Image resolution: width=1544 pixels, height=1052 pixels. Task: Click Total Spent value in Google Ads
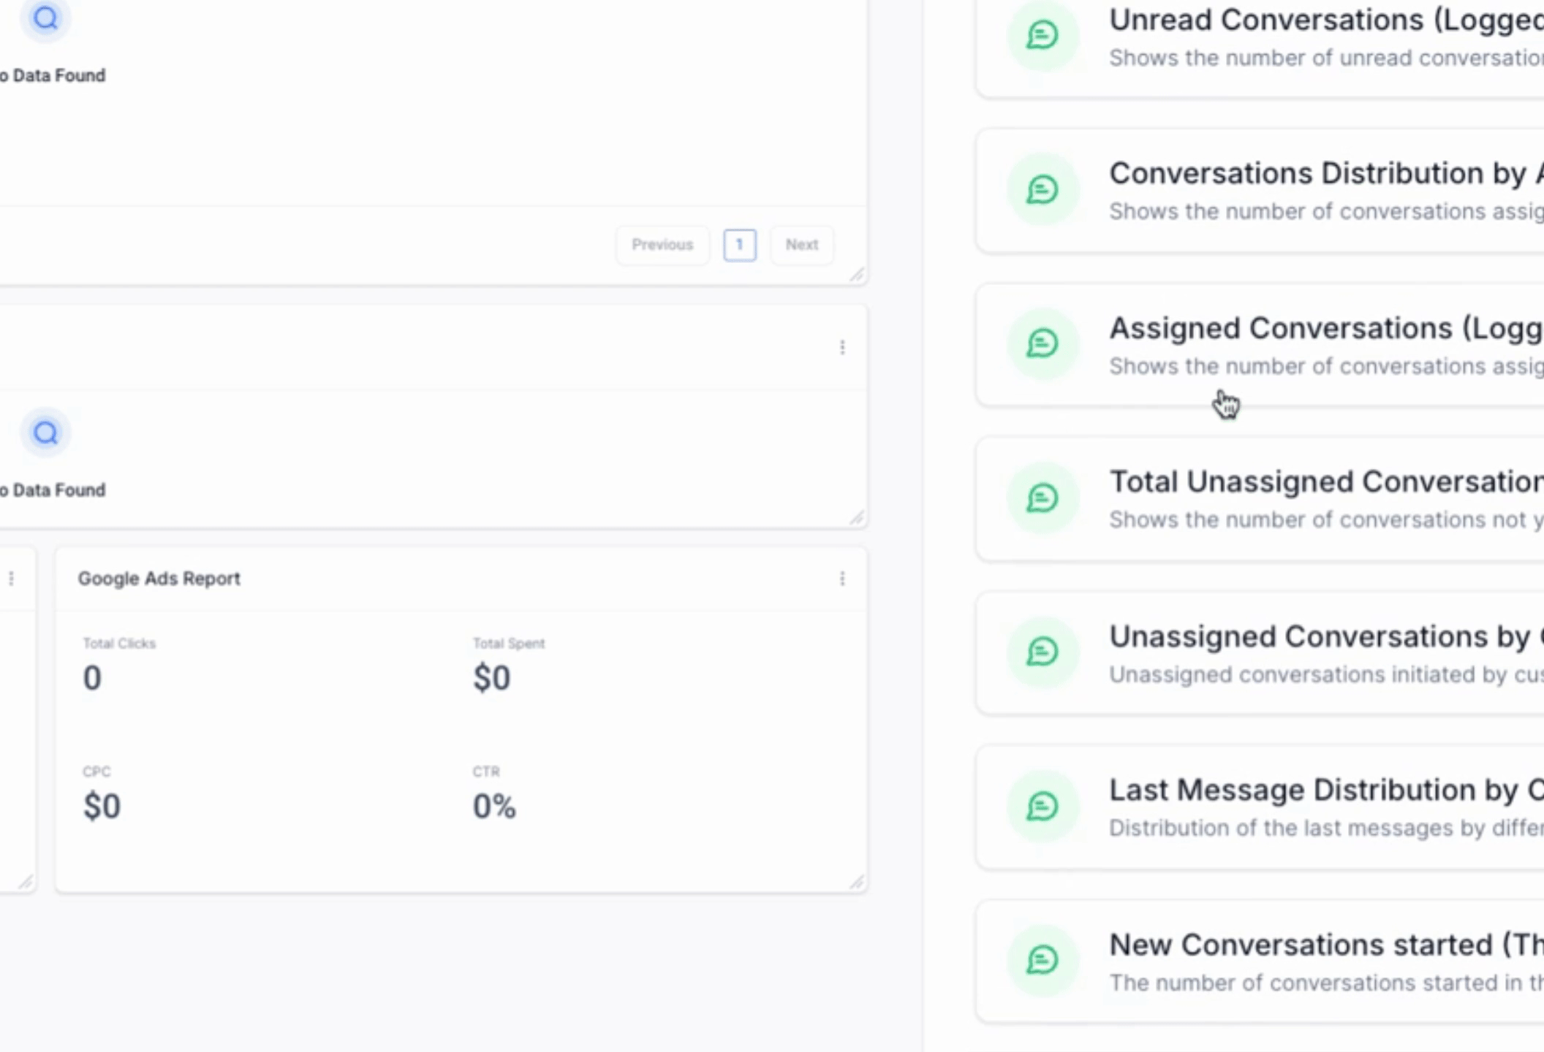(491, 678)
